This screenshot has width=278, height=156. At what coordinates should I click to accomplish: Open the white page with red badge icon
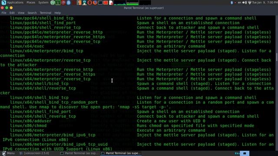tap(111, 3)
